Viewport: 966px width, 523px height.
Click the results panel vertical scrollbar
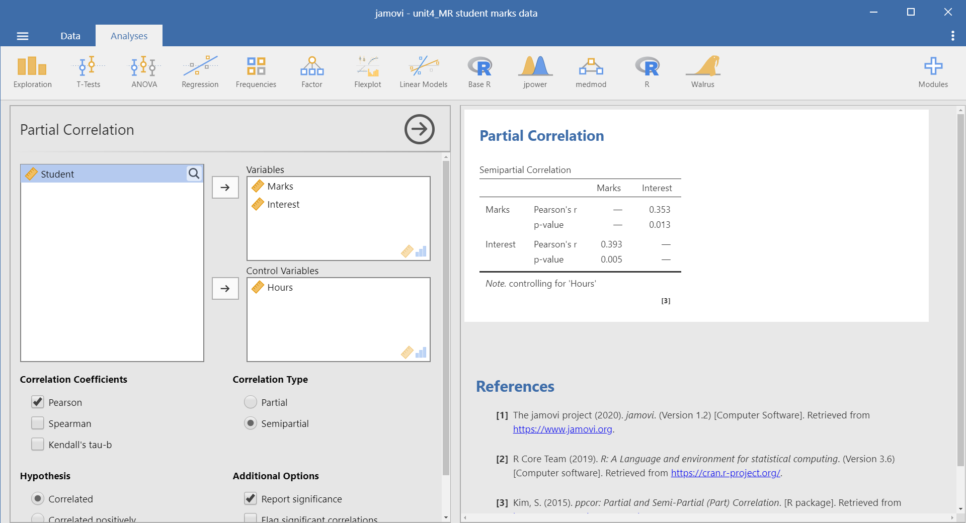click(961, 290)
